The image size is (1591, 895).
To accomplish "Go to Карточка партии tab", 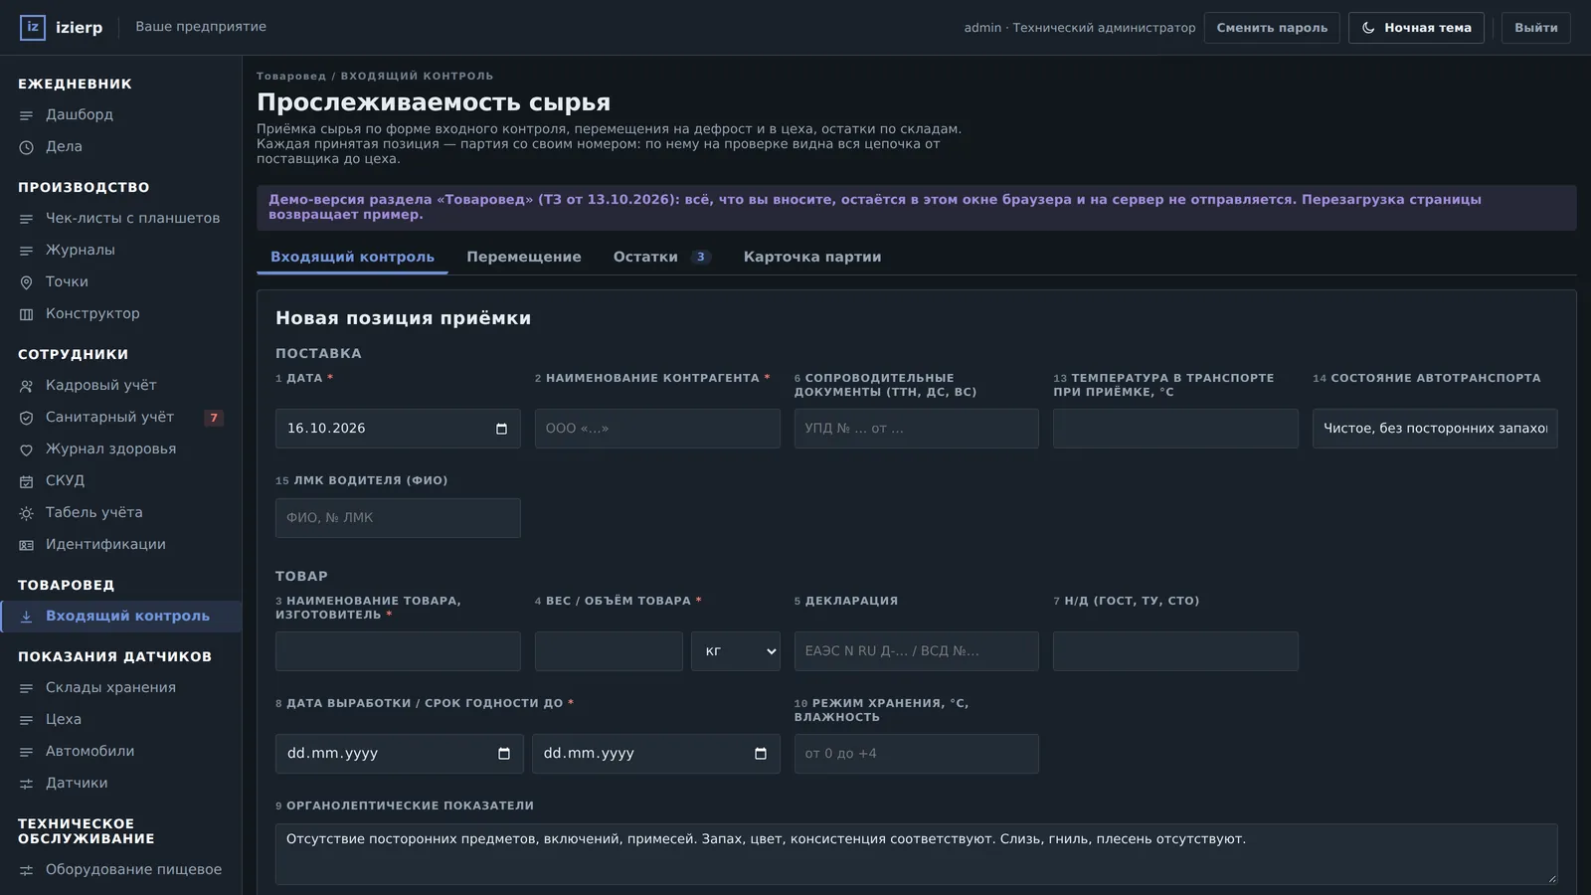I will tap(812, 257).
